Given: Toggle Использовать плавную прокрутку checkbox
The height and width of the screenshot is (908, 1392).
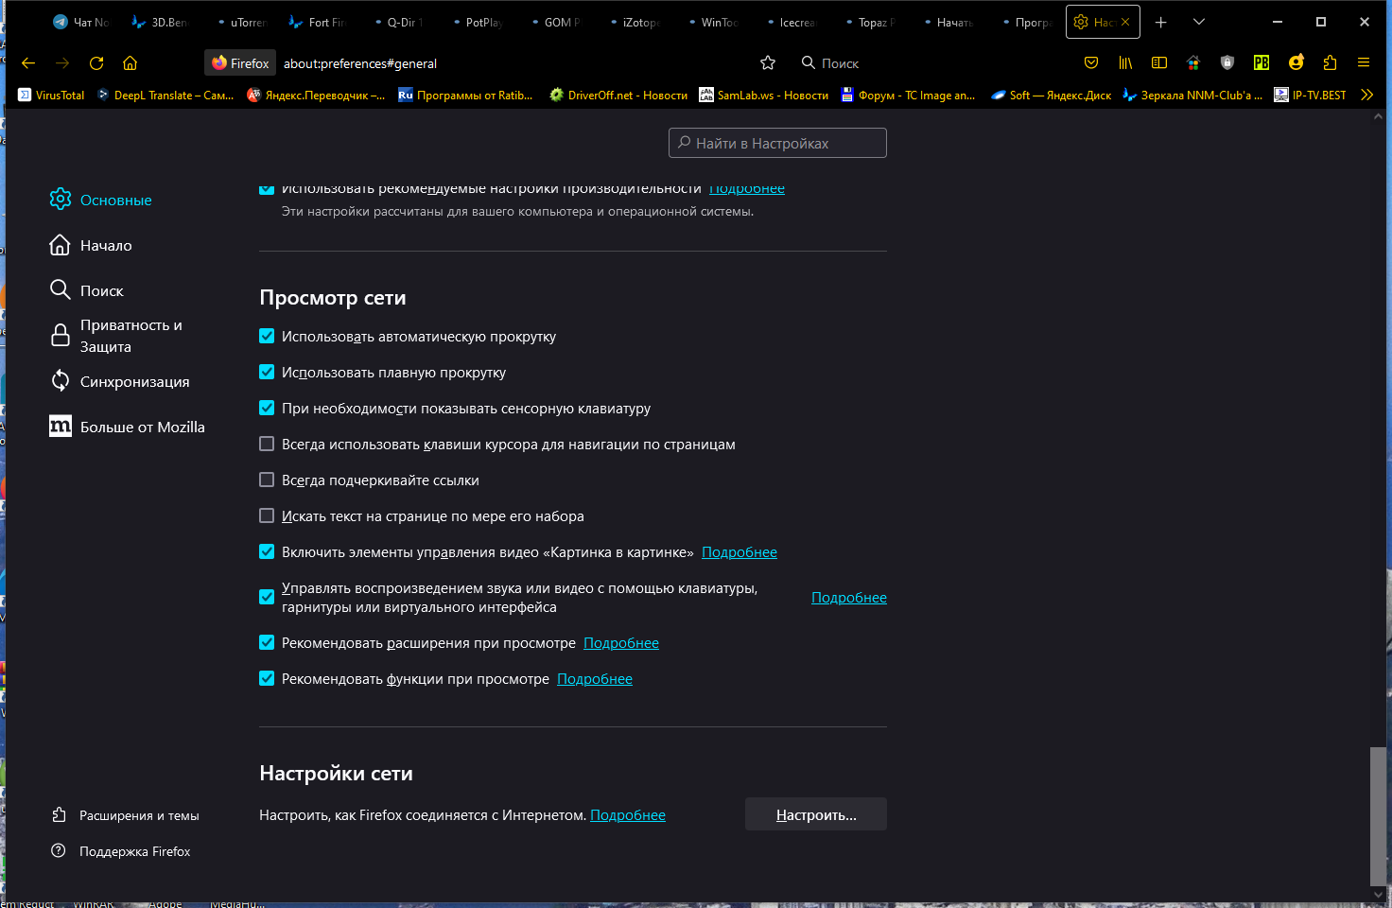Looking at the screenshot, I should click(267, 372).
